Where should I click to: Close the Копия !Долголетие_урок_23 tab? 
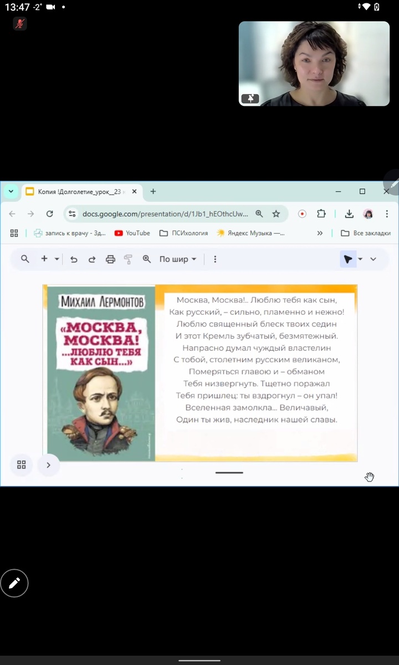click(x=135, y=192)
